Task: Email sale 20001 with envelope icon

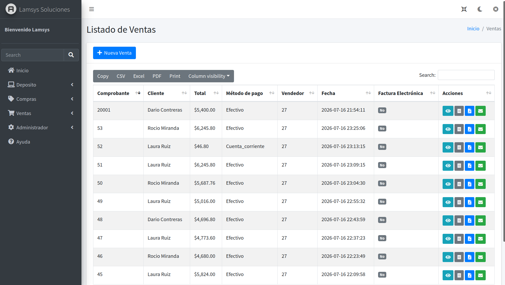Action: 480,111
